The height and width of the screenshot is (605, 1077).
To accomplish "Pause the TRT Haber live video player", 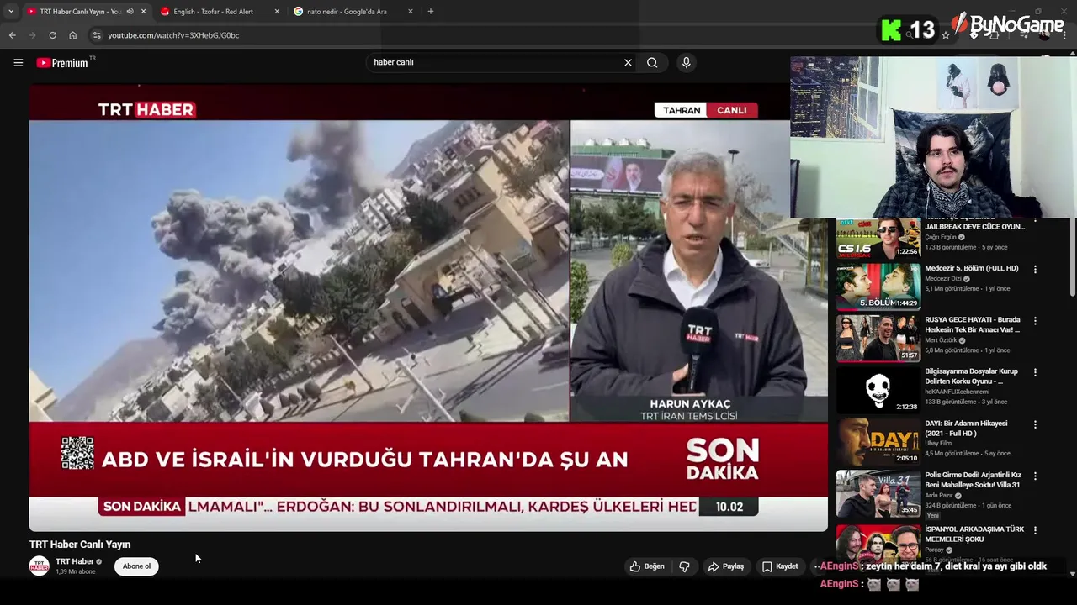I will [428, 307].
